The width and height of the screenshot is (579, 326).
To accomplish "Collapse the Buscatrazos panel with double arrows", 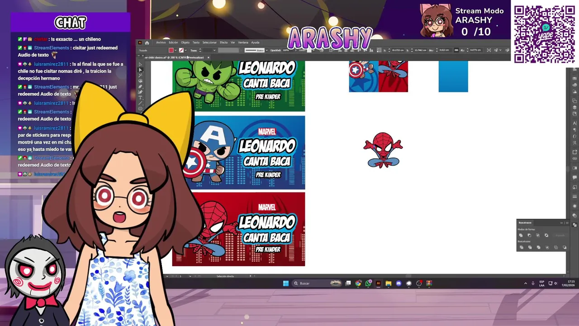I will [x=561, y=223].
